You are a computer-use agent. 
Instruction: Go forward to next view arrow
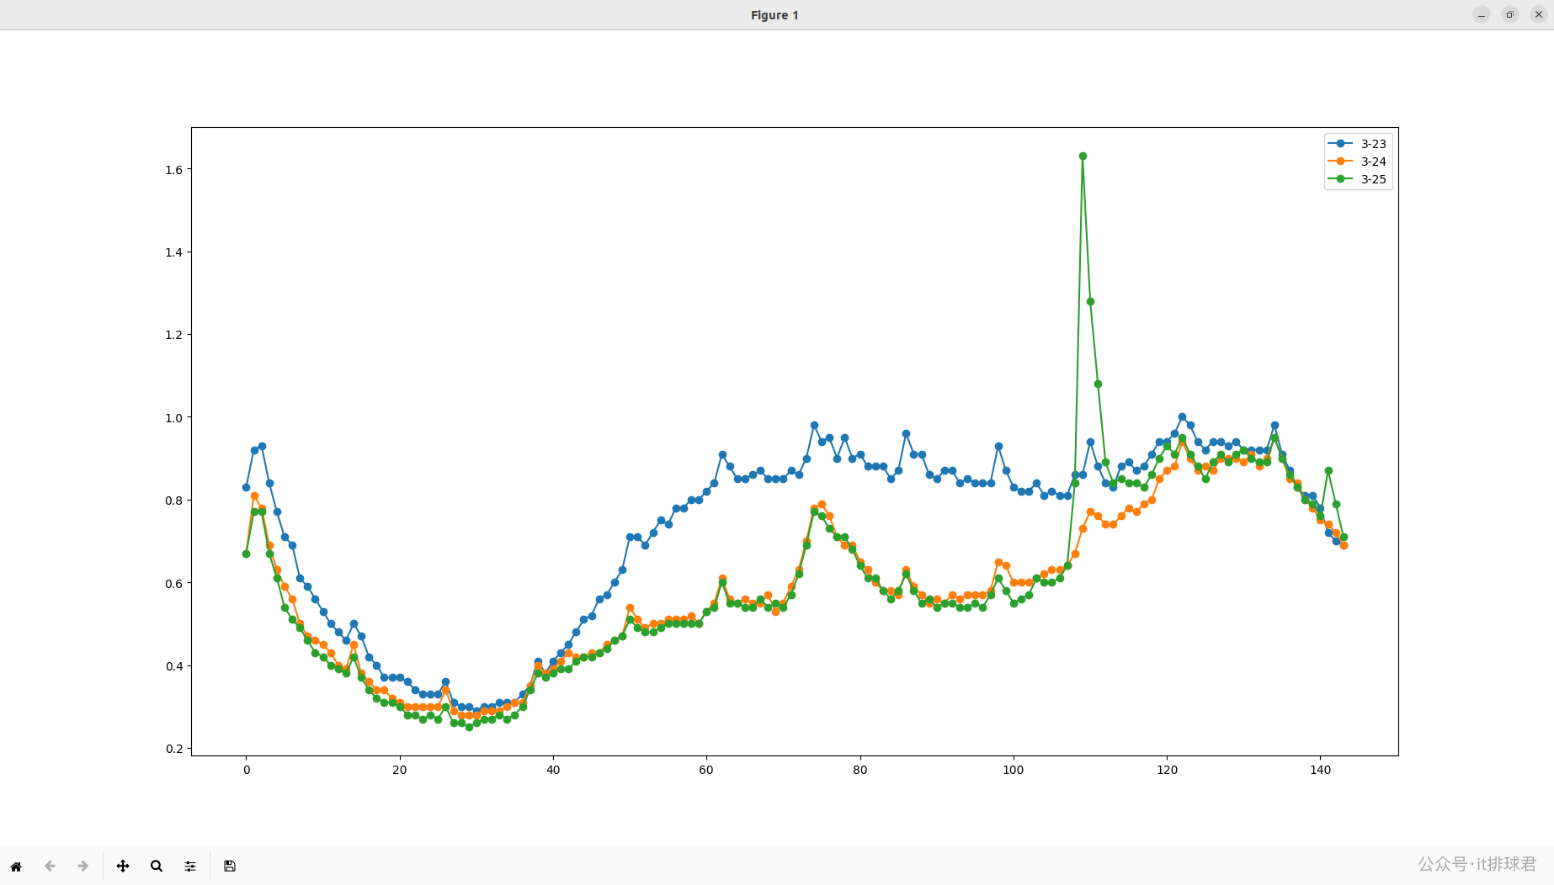point(82,866)
